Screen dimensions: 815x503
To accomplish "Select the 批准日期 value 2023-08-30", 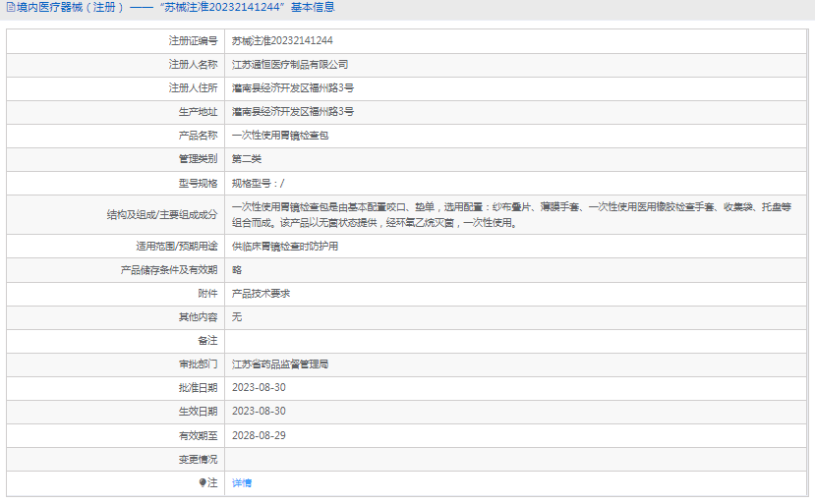I will (x=259, y=388).
